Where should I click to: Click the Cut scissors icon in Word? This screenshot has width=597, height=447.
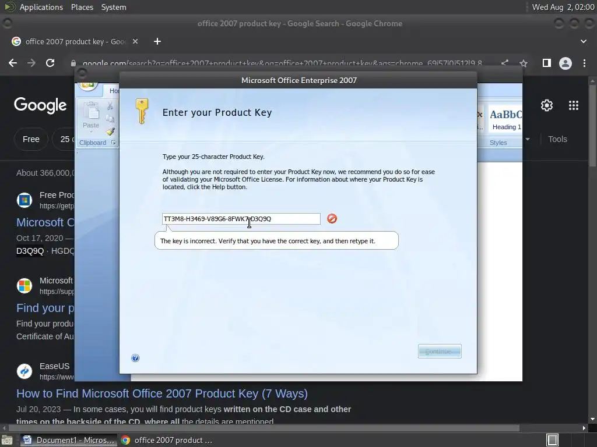(110, 106)
